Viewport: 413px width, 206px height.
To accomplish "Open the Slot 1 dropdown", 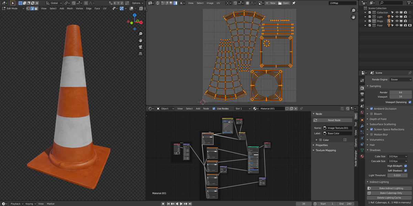I will pos(243,108).
